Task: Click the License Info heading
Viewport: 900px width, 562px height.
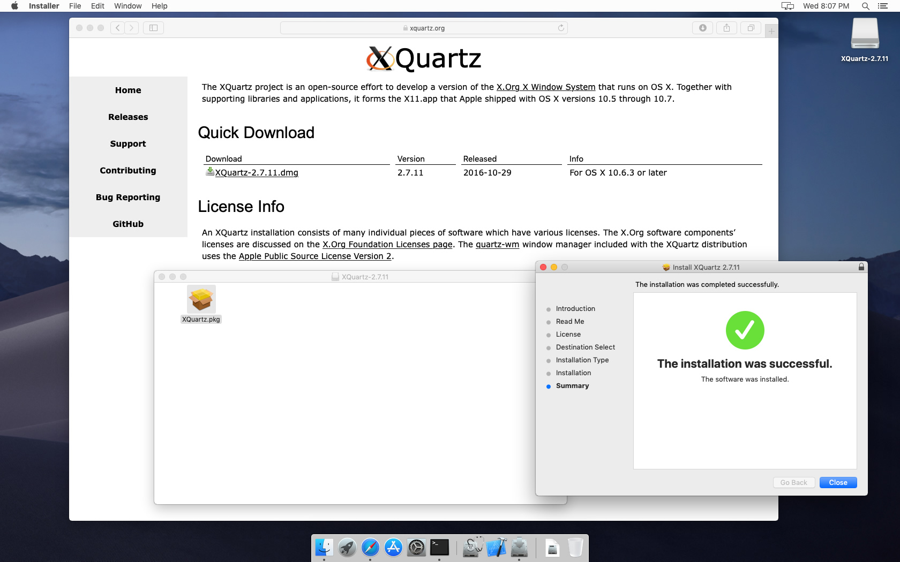Action: [x=241, y=207]
